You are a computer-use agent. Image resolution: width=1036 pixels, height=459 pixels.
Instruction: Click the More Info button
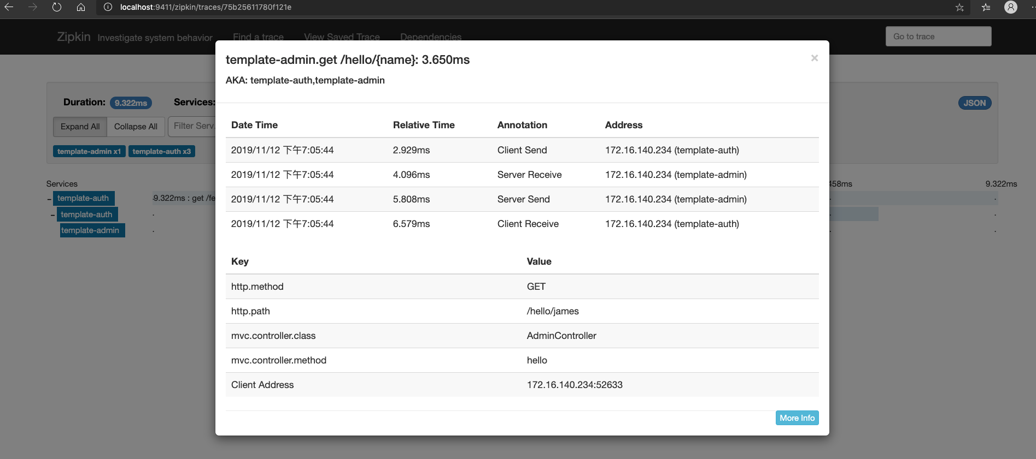[x=797, y=418]
